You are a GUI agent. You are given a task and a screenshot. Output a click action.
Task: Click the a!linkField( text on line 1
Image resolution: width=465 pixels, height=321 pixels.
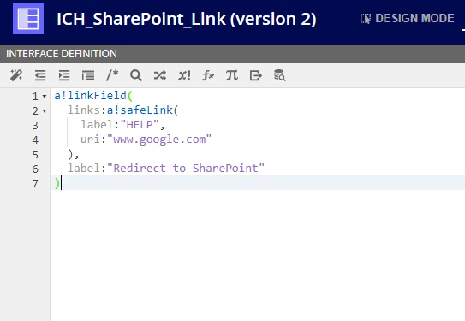[x=93, y=96]
